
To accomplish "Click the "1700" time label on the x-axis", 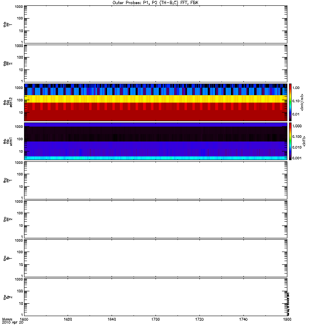I will point(155,319).
